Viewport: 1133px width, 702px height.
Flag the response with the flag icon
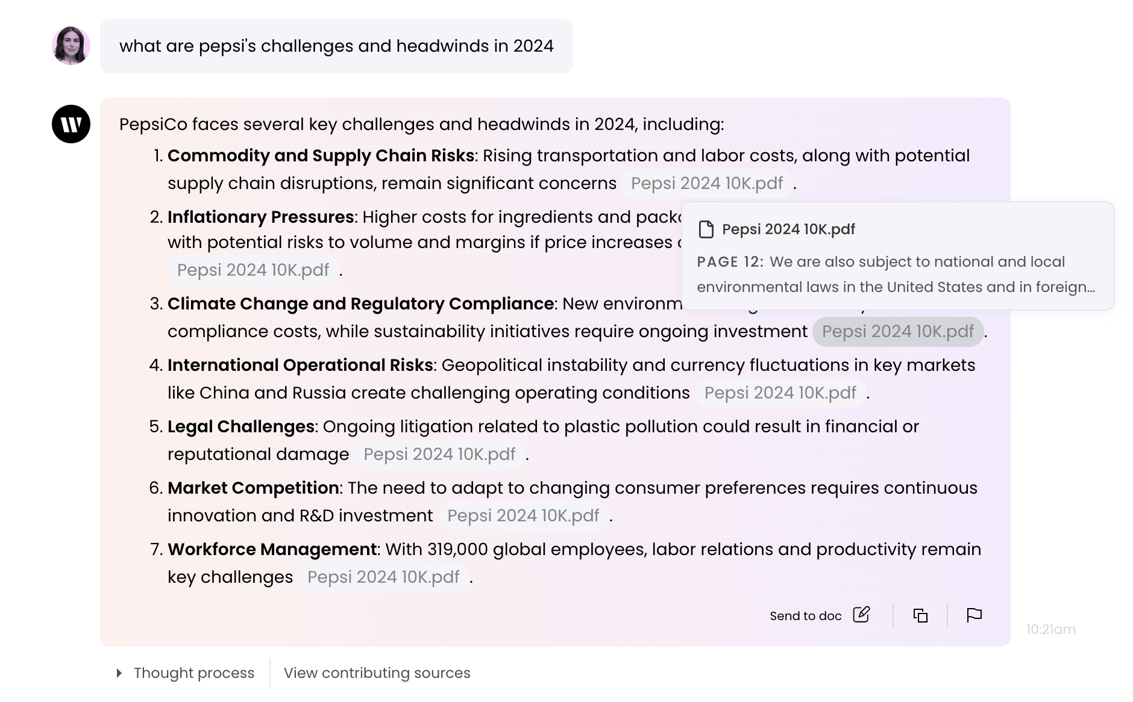[x=975, y=615]
